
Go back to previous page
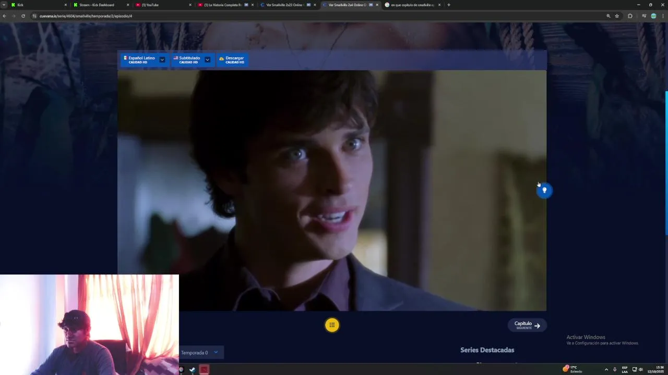[x=4, y=16]
